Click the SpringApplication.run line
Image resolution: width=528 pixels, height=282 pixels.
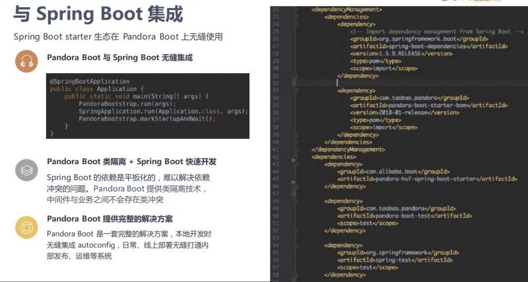click(x=163, y=111)
